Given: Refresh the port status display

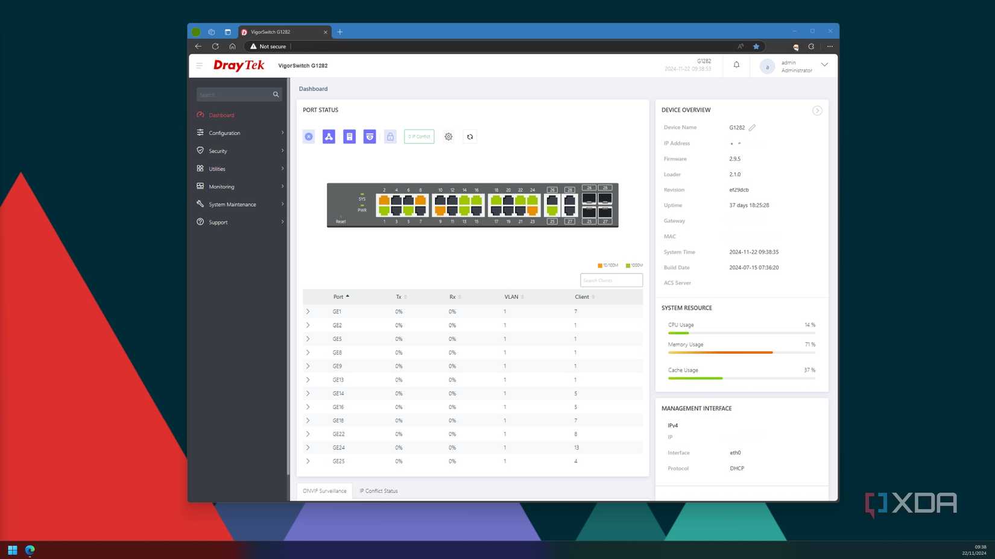Looking at the screenshot, I should point(470,136).
